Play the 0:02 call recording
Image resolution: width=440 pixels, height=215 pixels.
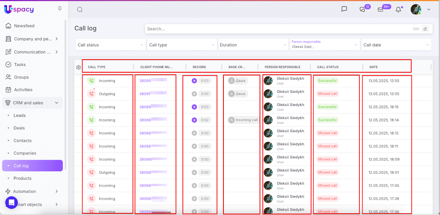194,120
